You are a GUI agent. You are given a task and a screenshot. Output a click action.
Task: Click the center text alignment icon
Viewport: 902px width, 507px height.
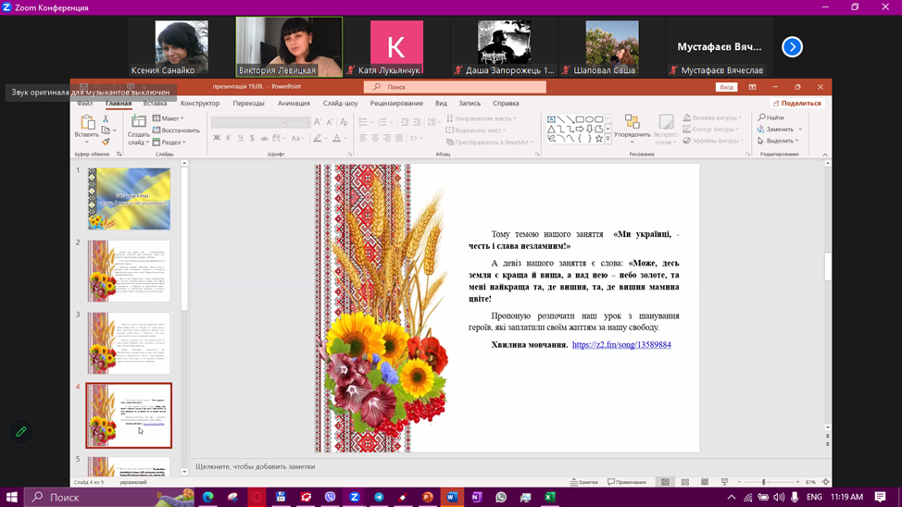coord(375,138)
